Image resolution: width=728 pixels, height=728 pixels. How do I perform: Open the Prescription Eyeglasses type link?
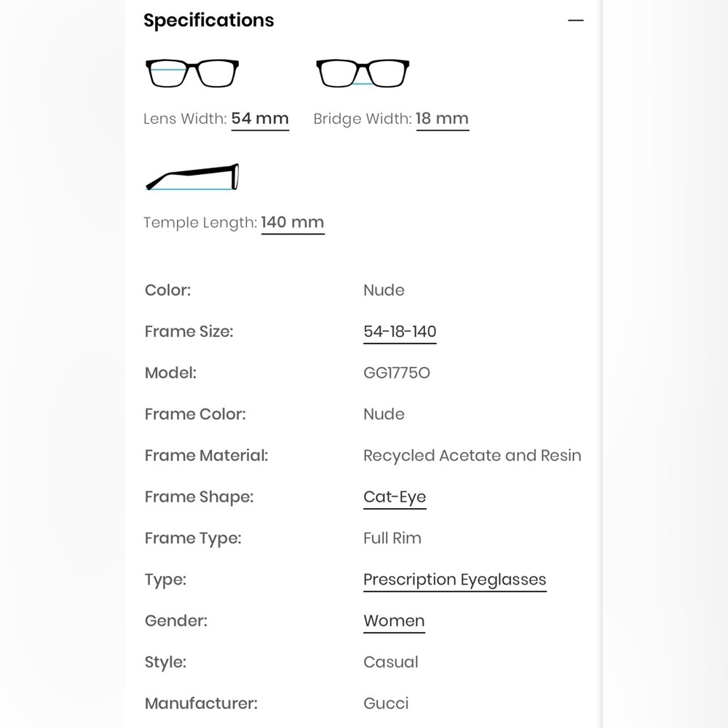pyautogui.click(x=454, y=579)
